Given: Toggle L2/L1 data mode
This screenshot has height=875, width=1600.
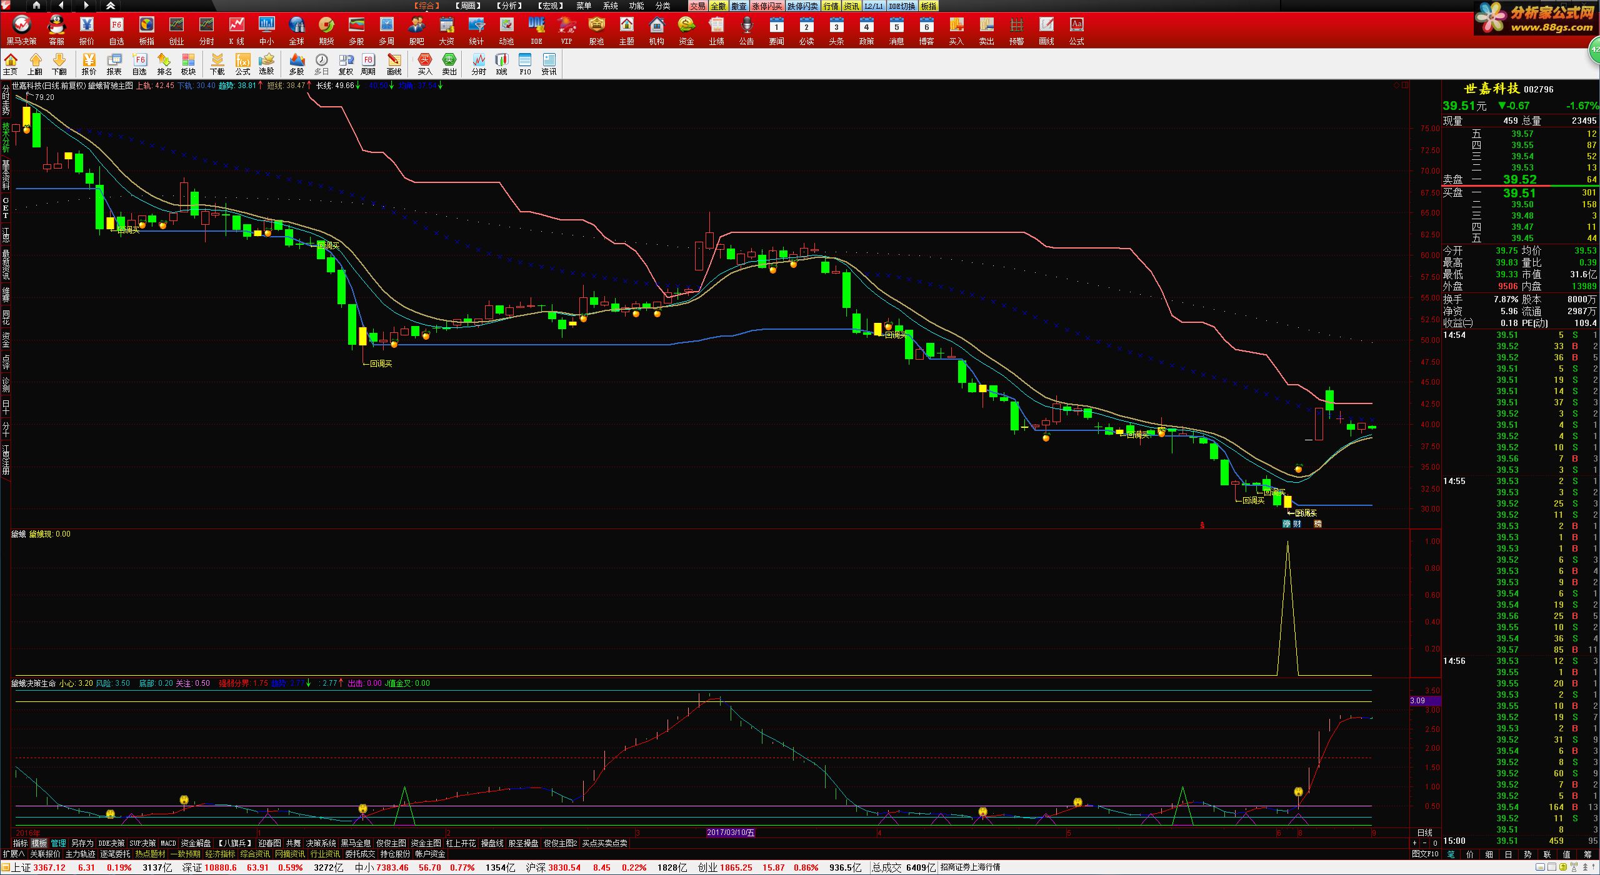Looking at the screenshot, I should [x=874, y=6].
